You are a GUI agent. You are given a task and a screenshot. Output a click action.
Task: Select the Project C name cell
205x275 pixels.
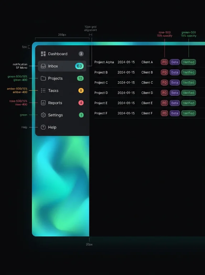click(x=101, y=83)
